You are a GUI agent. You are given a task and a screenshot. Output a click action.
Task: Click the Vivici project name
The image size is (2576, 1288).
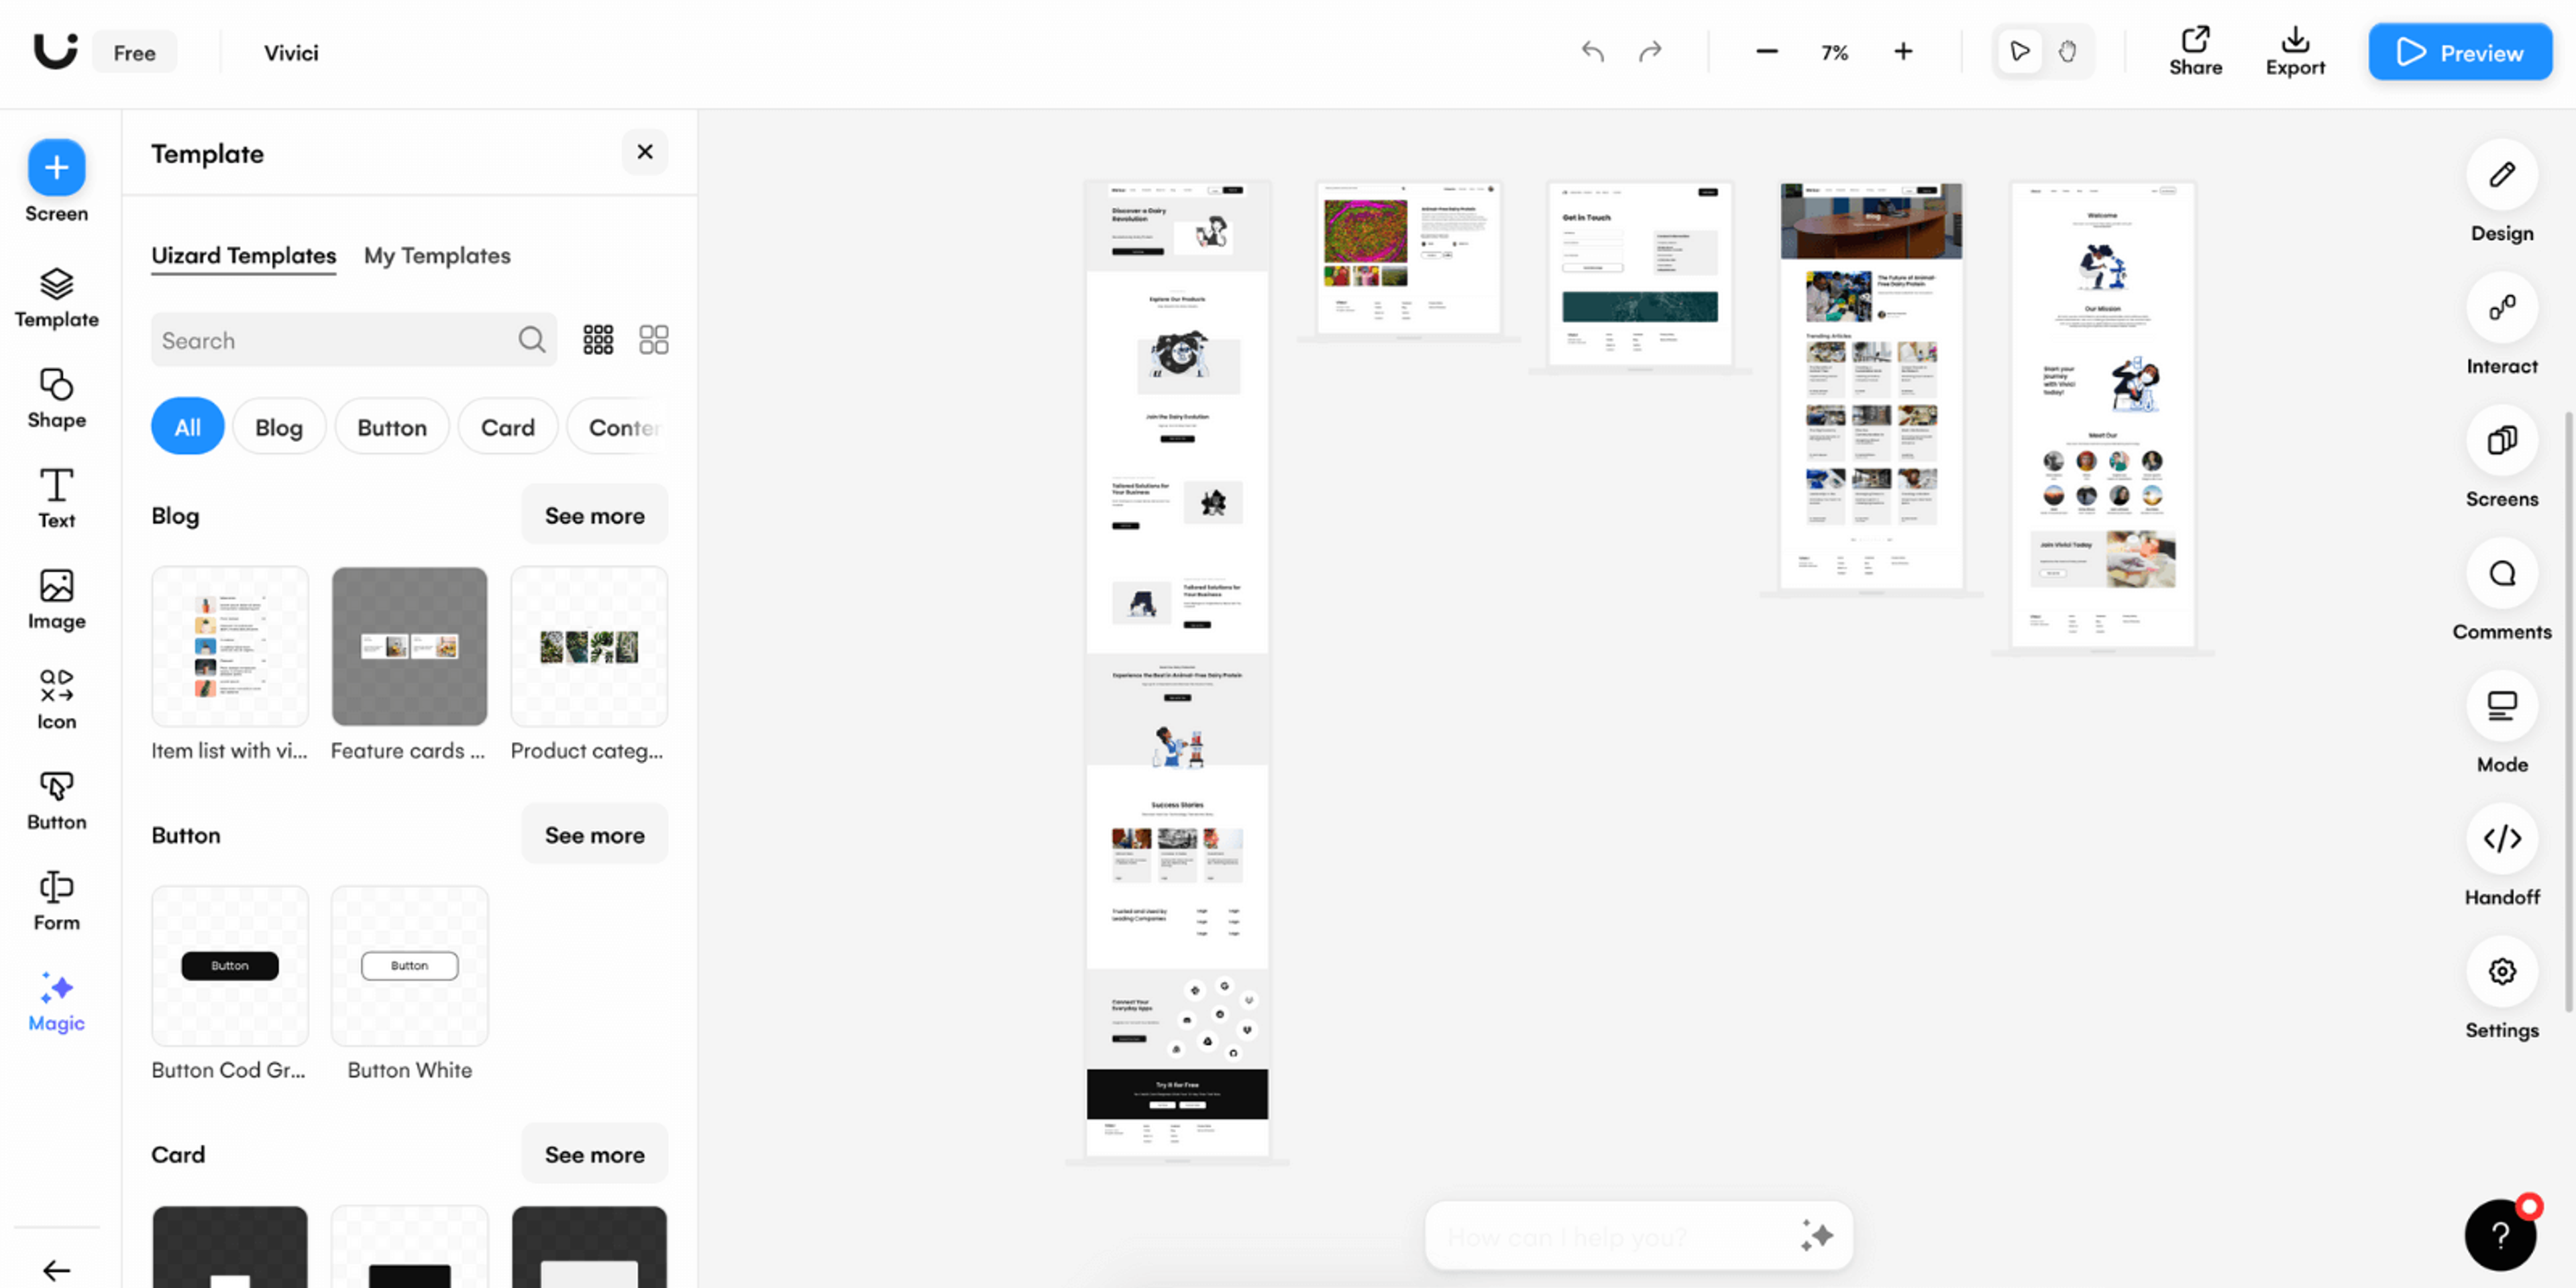(x=291, y=52)
